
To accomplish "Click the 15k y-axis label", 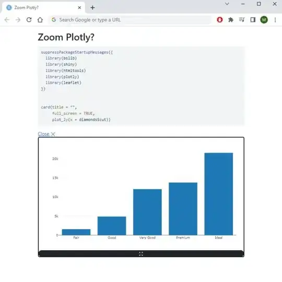I will [55, 178].
